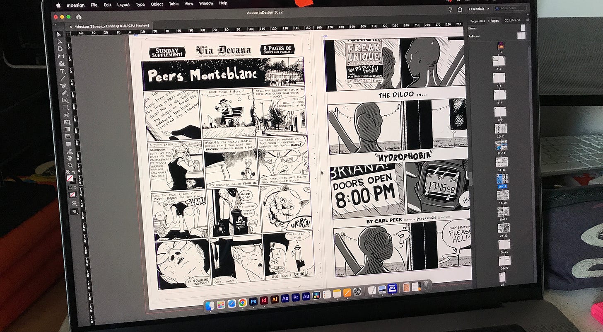Select the Zoom magnifier tool

pos(70,165)
